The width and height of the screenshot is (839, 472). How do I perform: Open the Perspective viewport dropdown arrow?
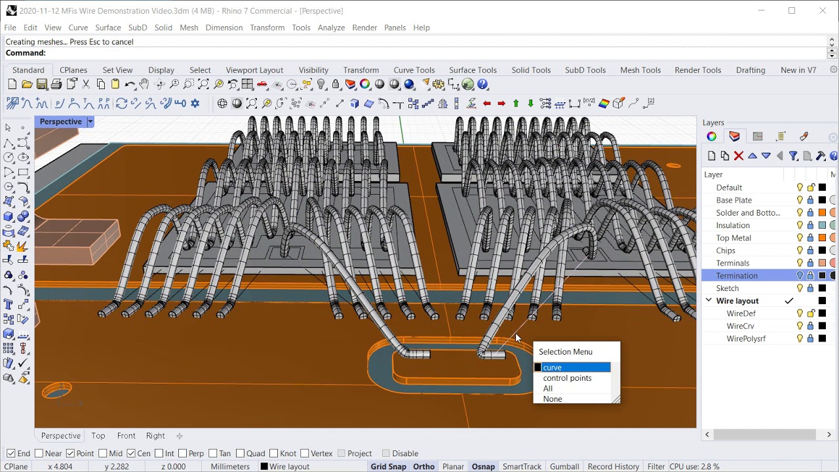[x=90, y=122]
